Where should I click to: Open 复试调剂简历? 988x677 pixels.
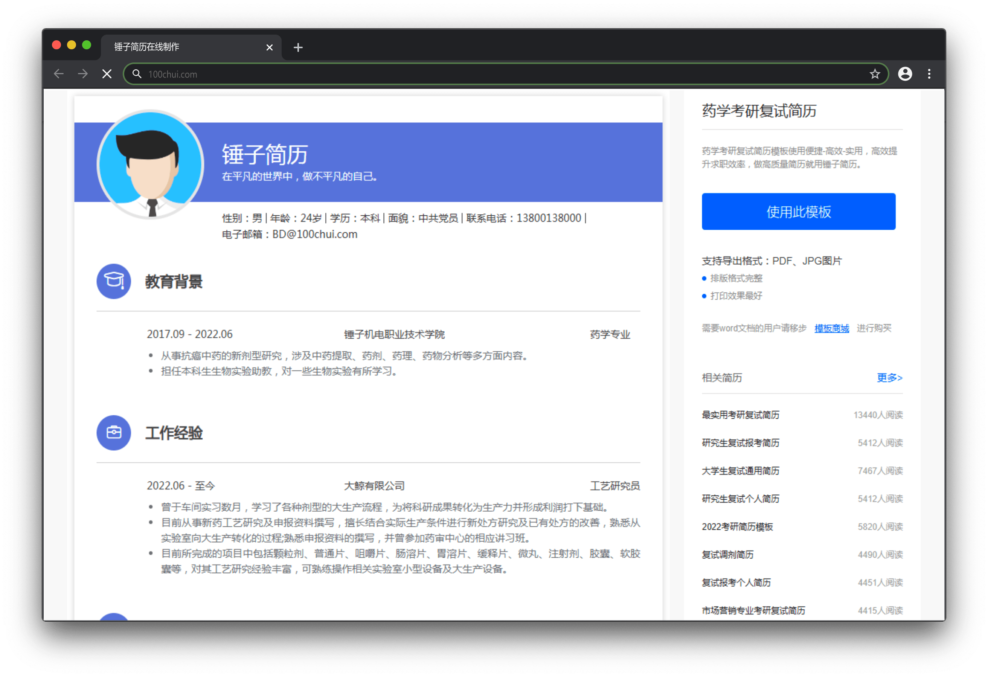727,555
